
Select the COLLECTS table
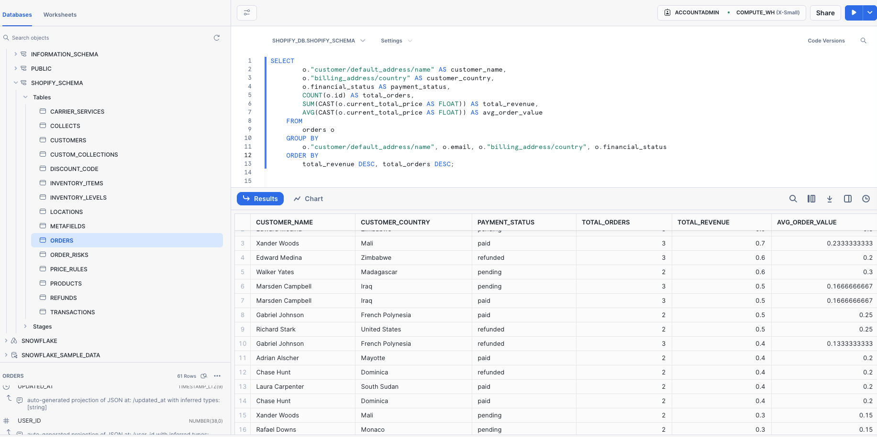(x=65, y=126)
